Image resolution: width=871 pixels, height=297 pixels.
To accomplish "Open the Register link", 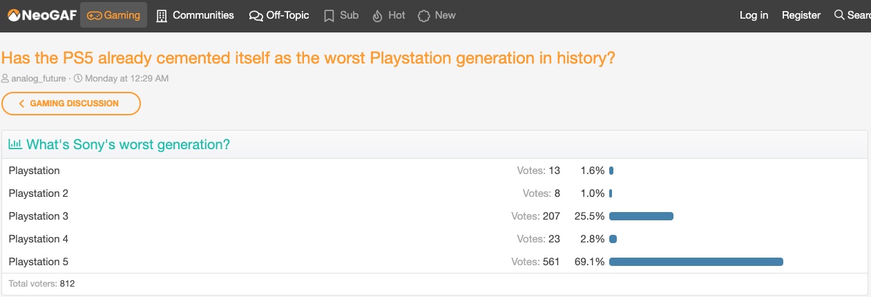I will 801,15.
